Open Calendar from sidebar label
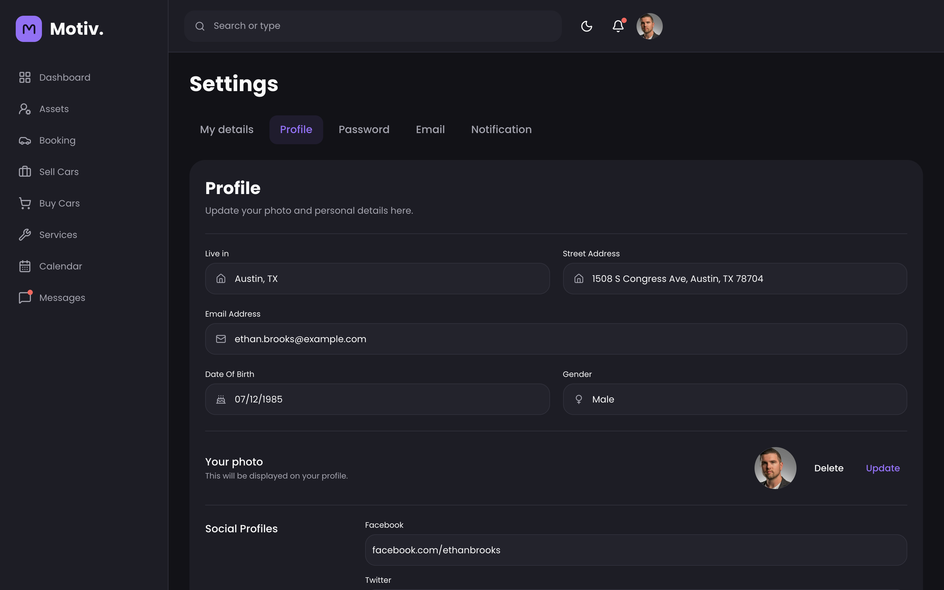944x590 pixels. point(61,266)
